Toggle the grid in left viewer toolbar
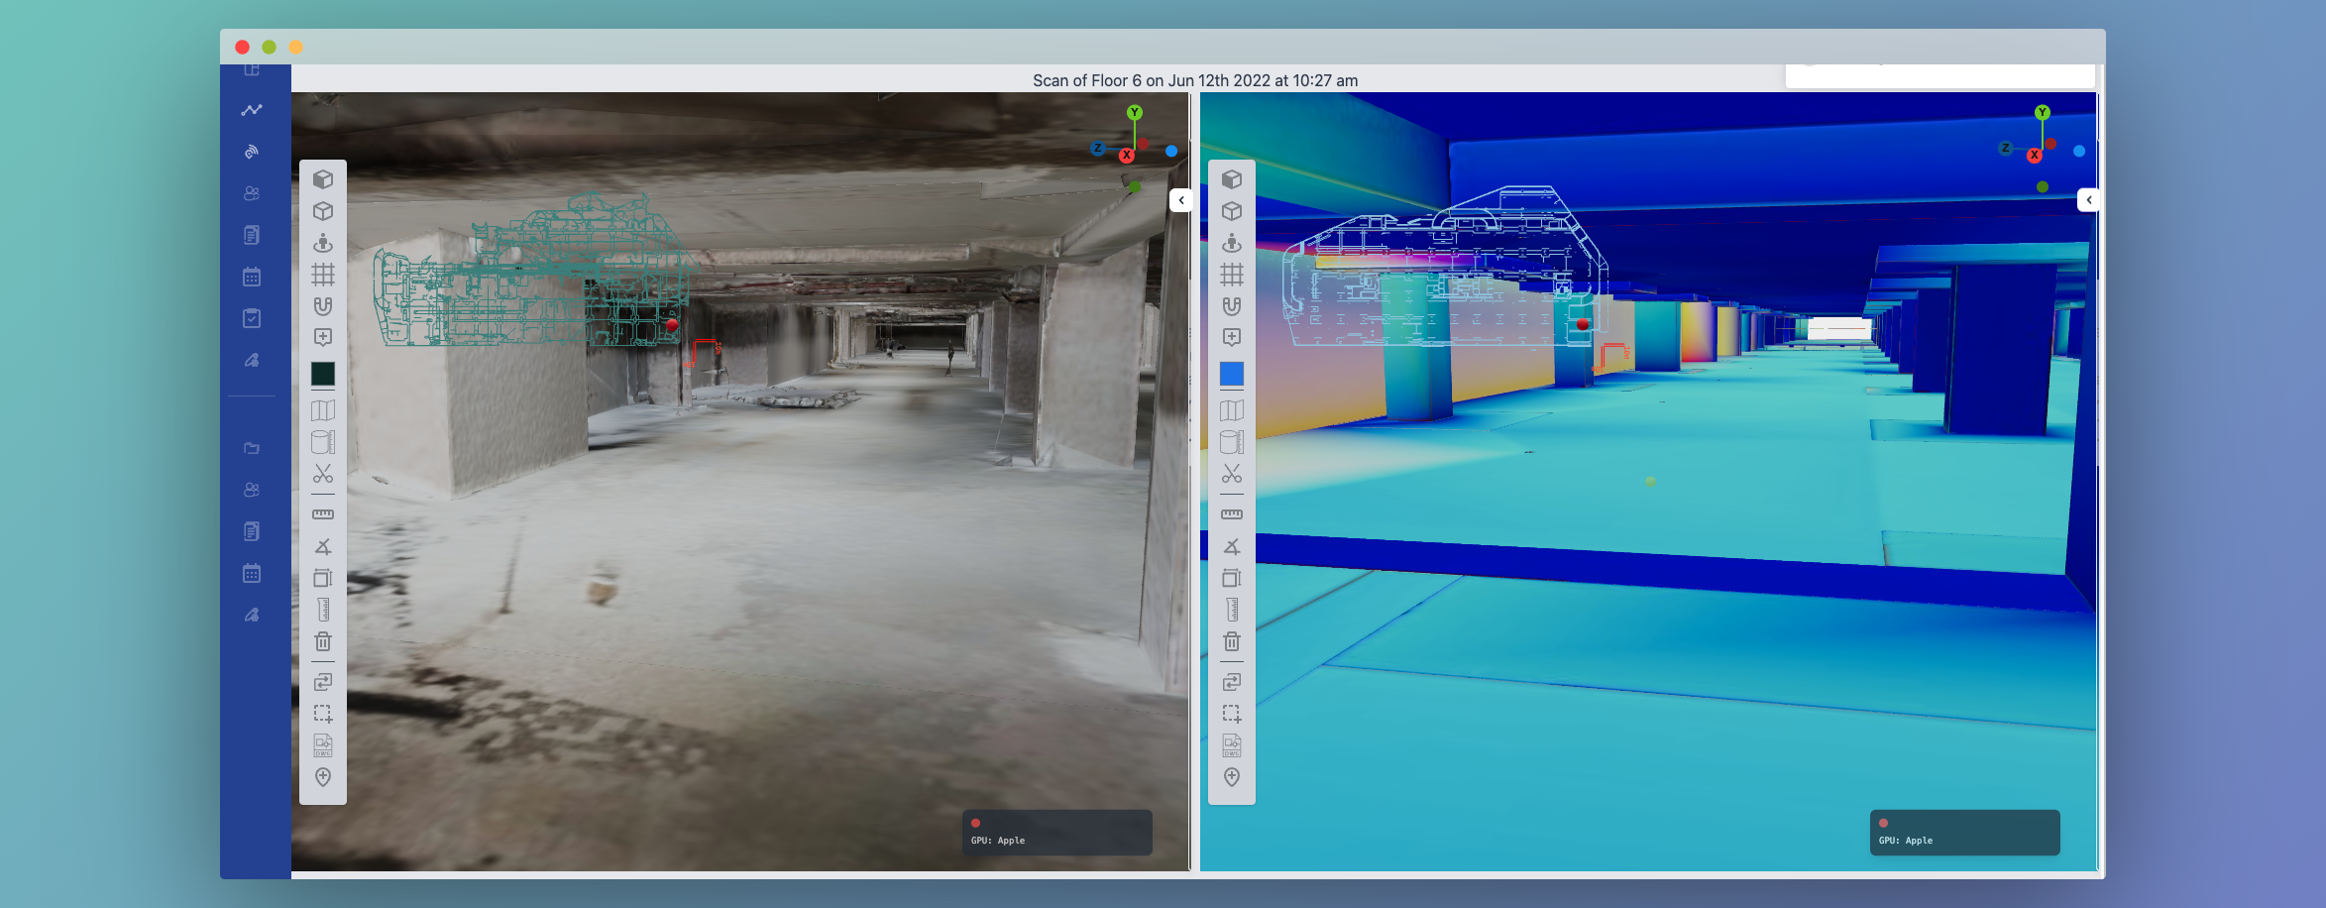The image size is (2326, 908). pyautogui.click(x=323, y=275)
